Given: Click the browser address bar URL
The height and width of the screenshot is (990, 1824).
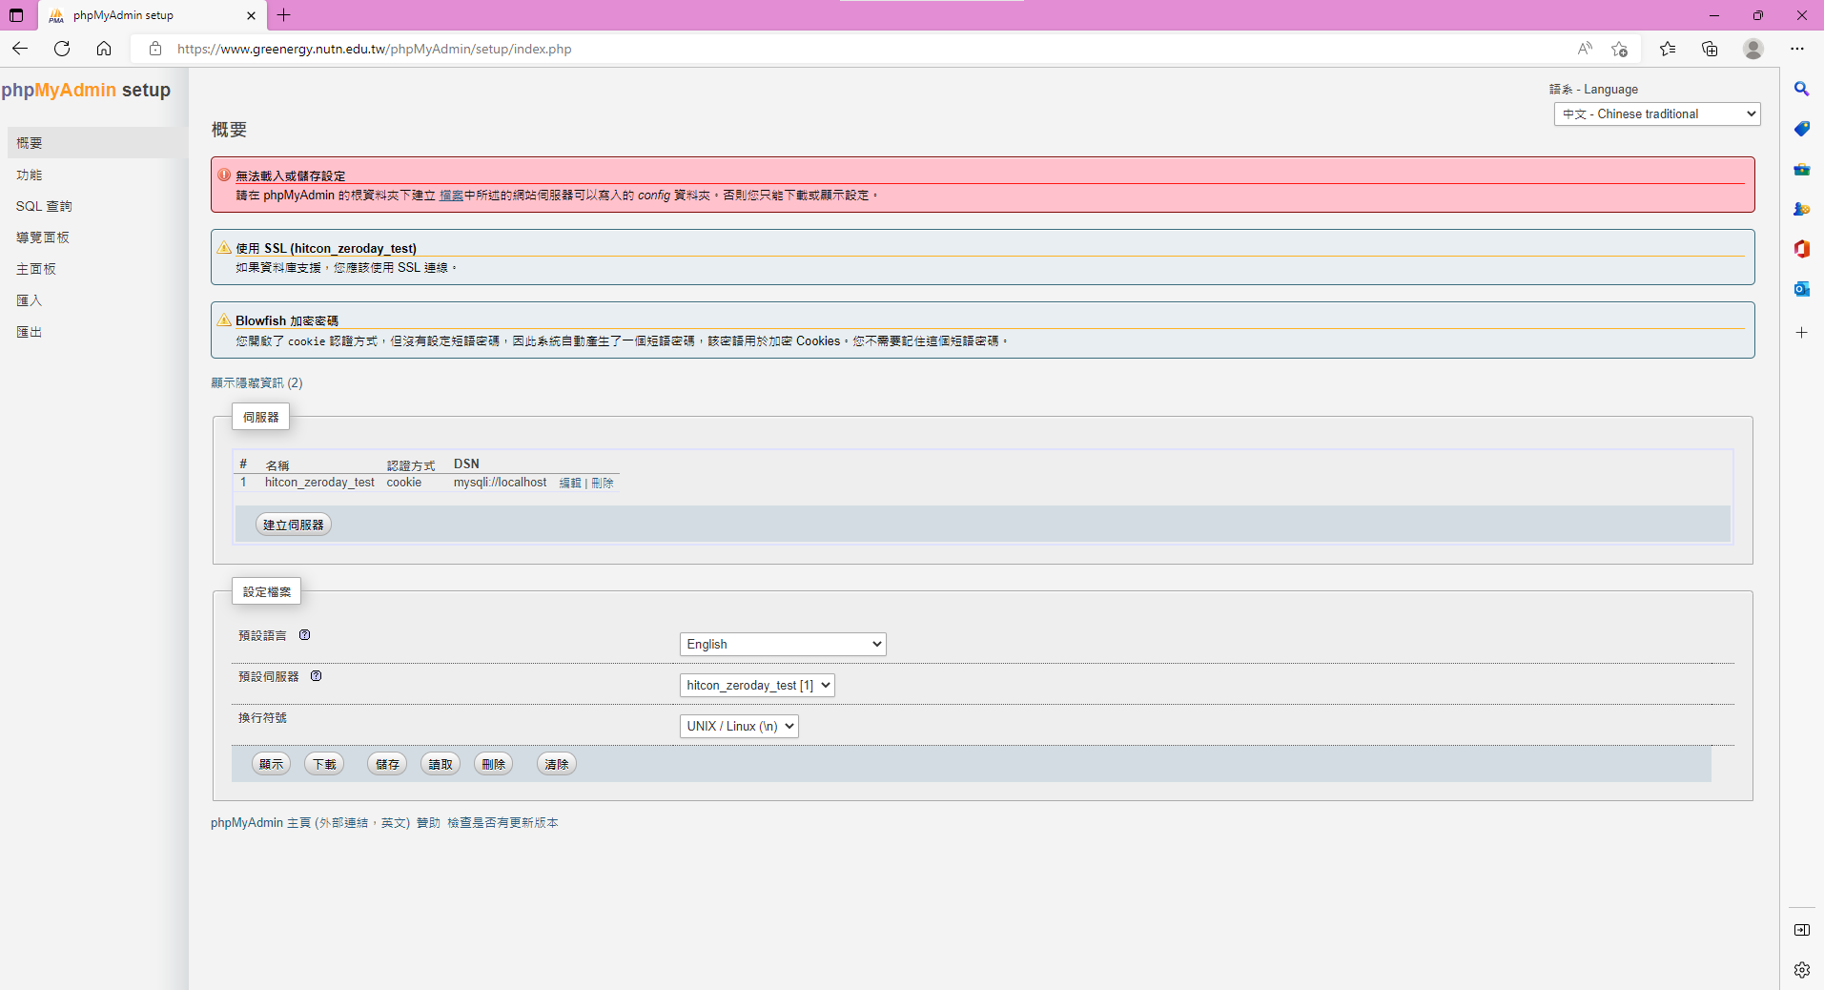Looking at the screenshot, I should point(375,49).
